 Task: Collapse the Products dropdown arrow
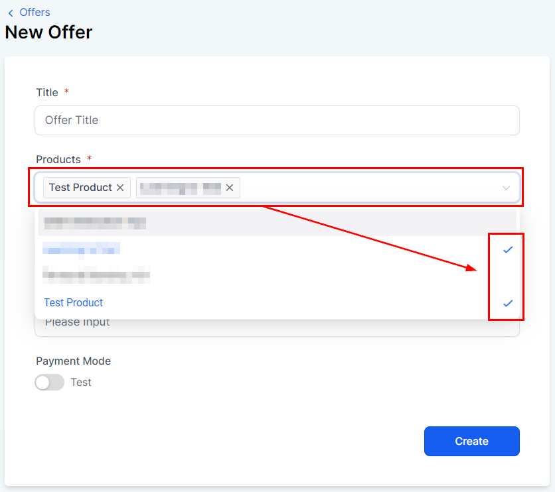(507, 188)
